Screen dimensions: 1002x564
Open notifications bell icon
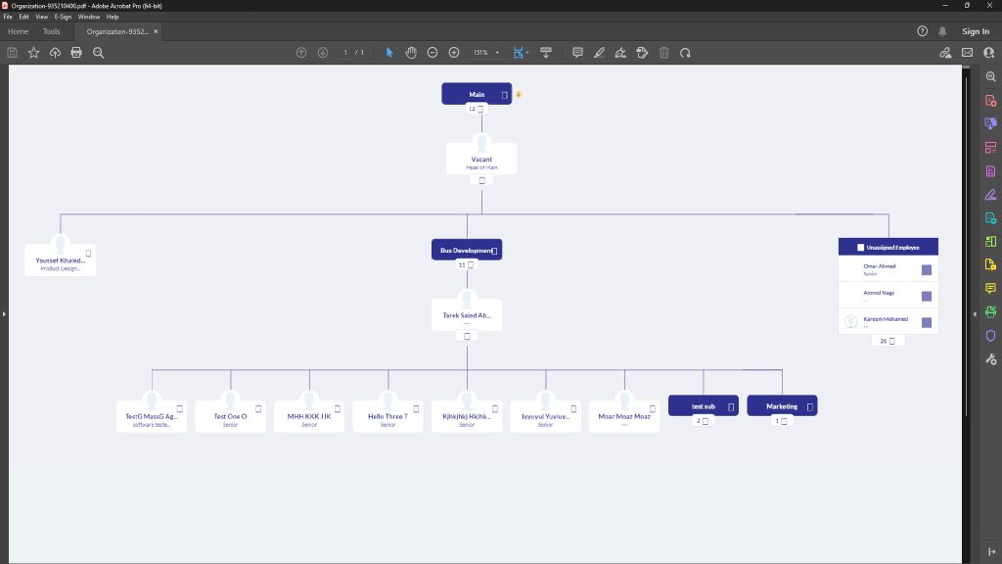point(942,31)
